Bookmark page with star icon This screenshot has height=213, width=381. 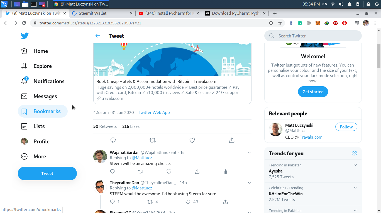coord(280,23)
